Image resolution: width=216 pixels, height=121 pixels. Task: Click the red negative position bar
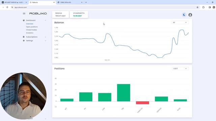pos(142,103)
